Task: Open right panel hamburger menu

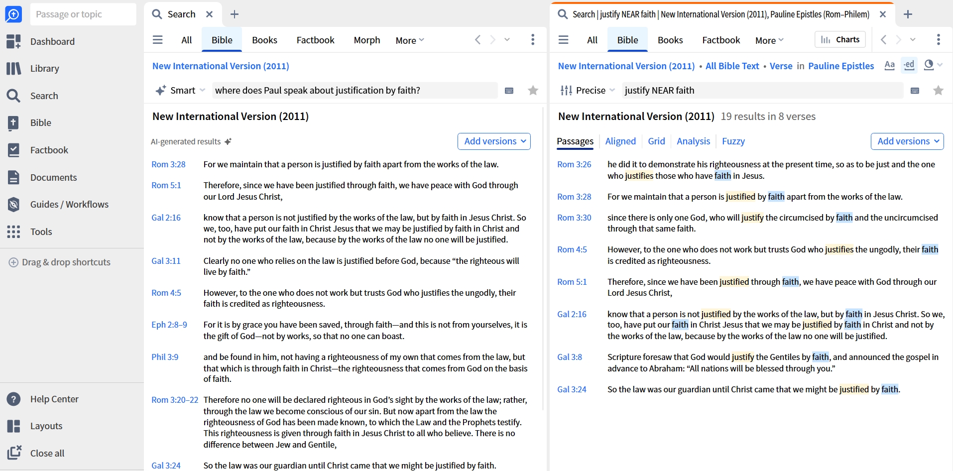Action: pyautogui.click(x=563, y=40)
